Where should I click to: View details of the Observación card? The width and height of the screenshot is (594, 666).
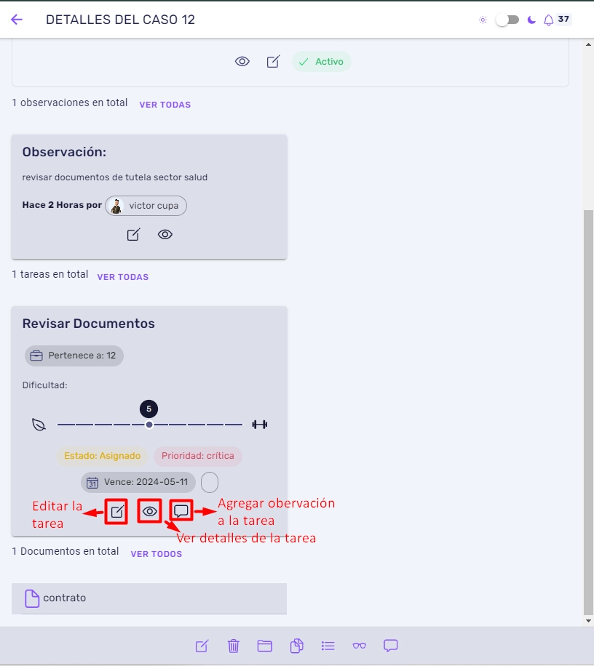coord(165,234)
